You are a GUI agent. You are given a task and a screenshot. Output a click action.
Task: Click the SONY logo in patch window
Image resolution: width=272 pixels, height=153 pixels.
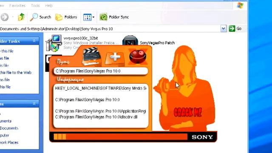click(x=202, y=137)
